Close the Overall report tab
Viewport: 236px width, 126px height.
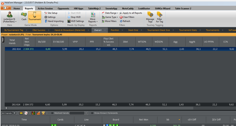105,30
